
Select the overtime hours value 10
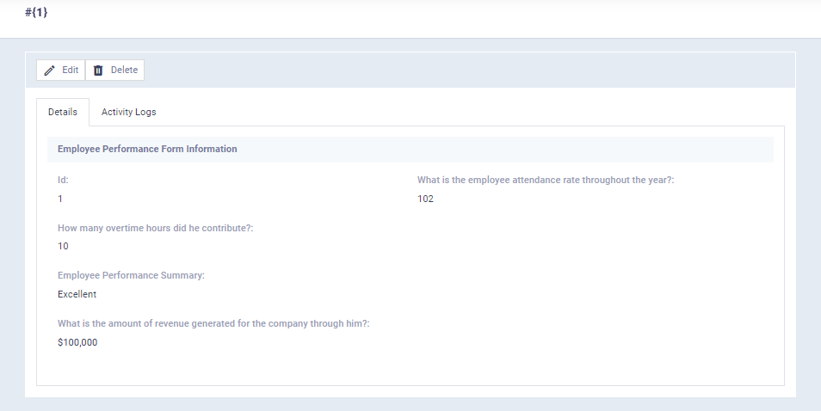pyautogui.click(x=63, y=246)
